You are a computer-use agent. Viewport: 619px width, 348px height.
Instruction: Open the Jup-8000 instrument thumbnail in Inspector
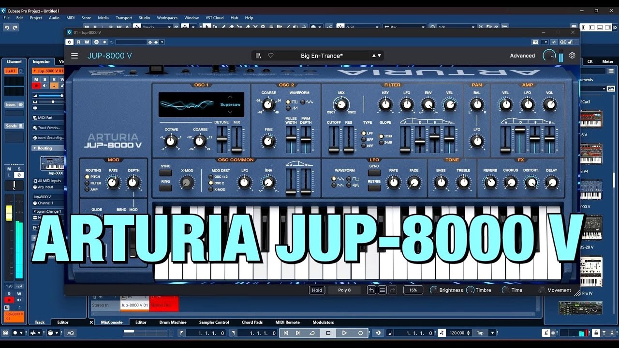(52, 163)
